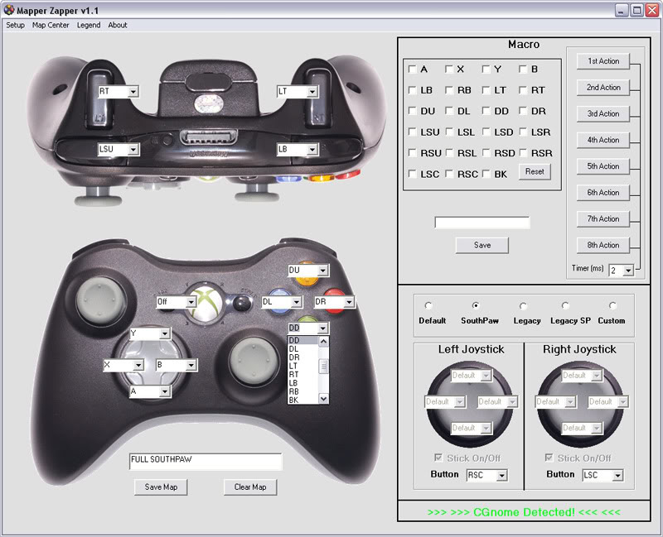Open the A d-pad down dropdown

pos(165,391)
